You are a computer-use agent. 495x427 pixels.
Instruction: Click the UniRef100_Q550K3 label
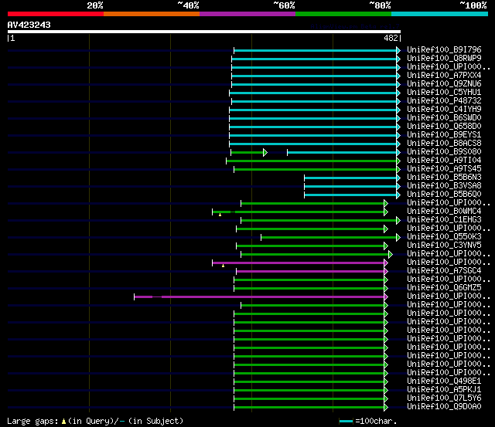point(444,237)
